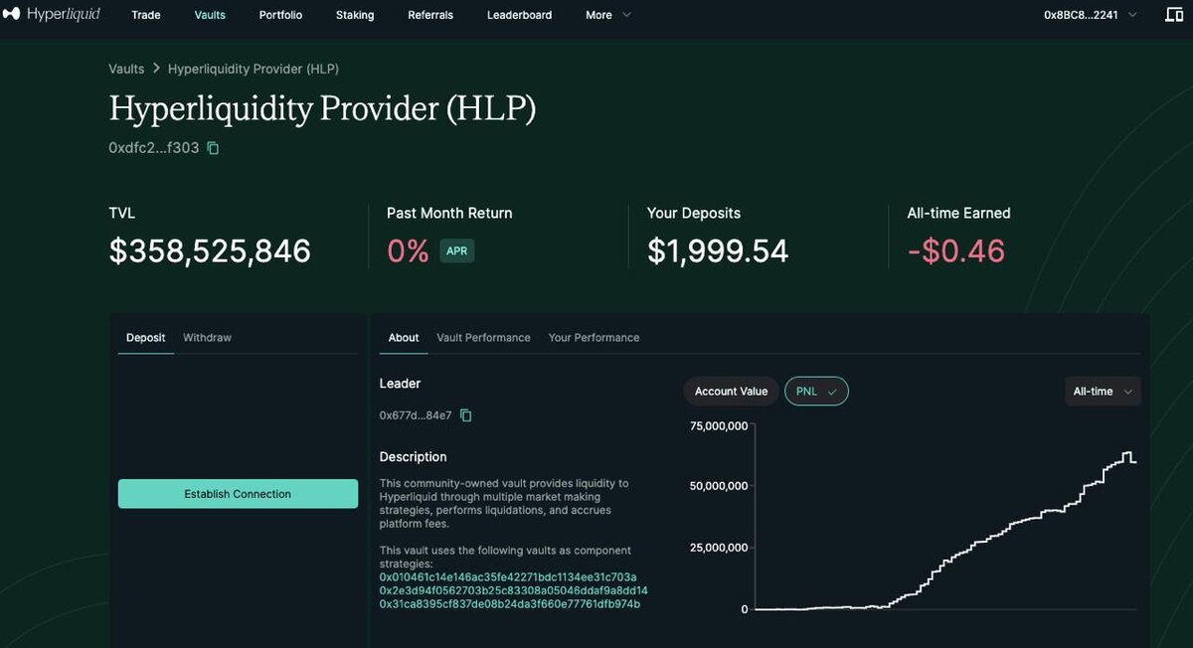Expand the More menu in the navigation

pos(608,15)
